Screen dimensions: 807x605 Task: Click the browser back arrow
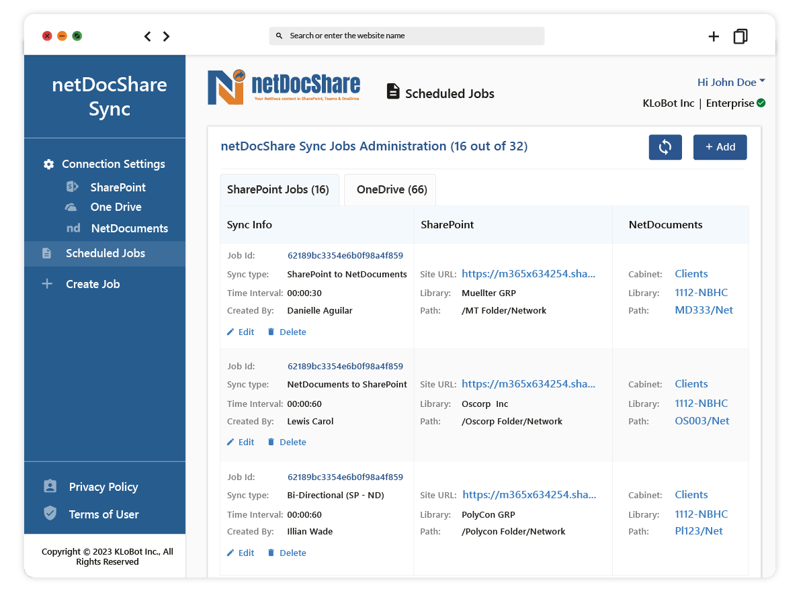[148, 36]
